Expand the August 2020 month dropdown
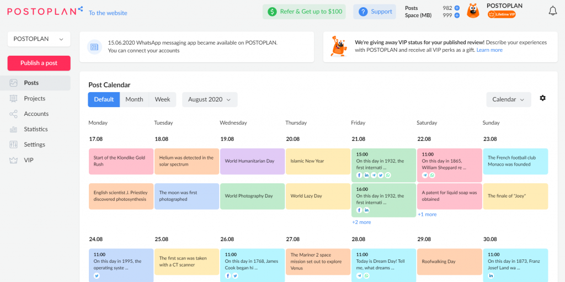Screen dimensions: 565x282 tap(210, 99)
